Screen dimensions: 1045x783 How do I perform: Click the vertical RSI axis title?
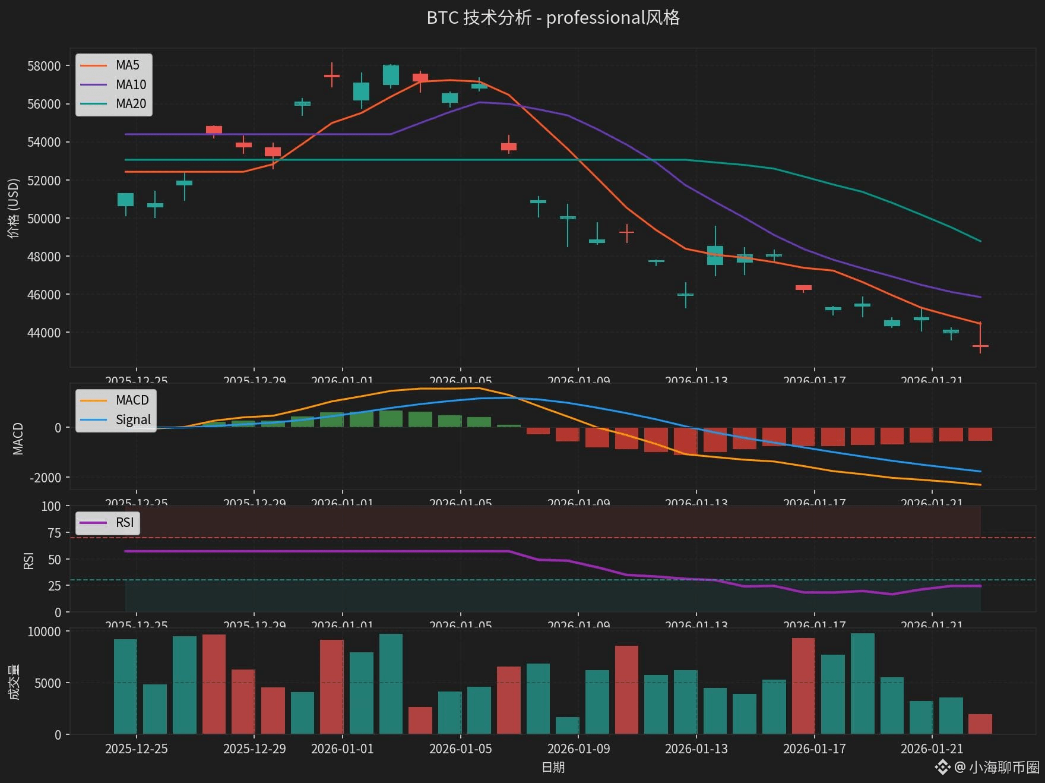(28, 560)
